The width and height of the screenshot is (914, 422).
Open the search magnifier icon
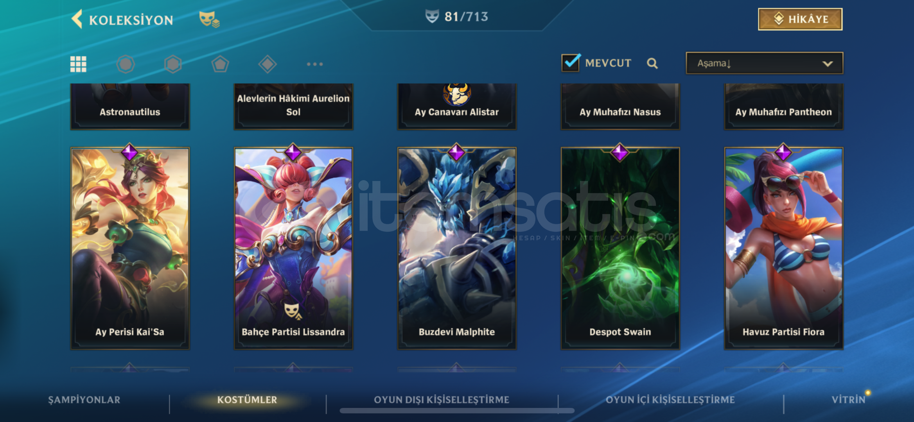pyautogui.click(x=652, y=63)
